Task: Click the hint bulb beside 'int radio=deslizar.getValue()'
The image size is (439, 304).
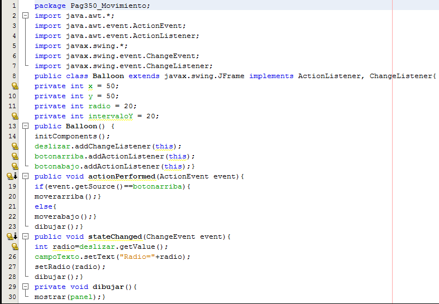Action: pyautogui.click(x=15, y=247)
